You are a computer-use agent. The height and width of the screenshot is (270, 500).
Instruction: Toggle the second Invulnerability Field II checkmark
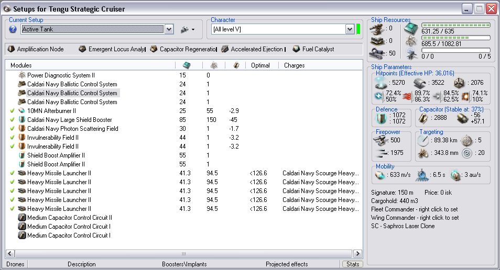click(x=12, y=147)
